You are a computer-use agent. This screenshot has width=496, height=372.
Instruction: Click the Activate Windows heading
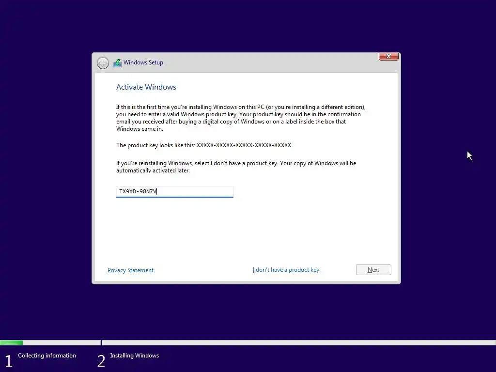click(x=146, y=87)
